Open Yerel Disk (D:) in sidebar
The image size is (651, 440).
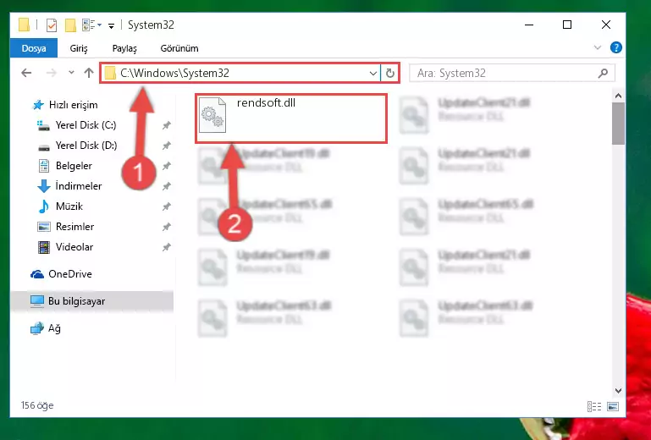[86, 146]
